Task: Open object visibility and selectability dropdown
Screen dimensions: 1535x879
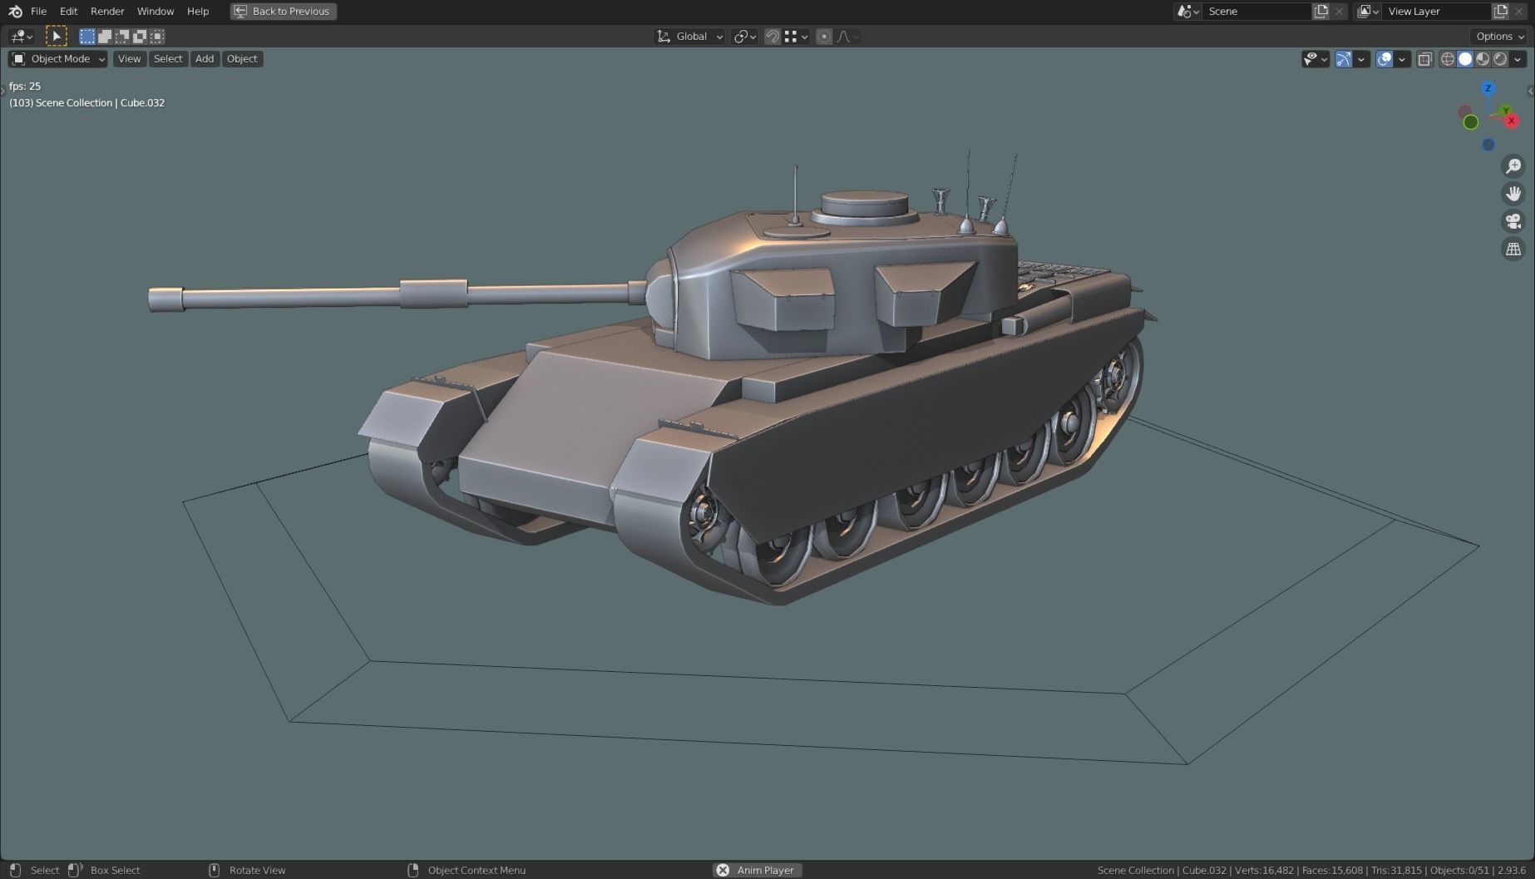Action: pyautogui.click(x=1315, y=59)
